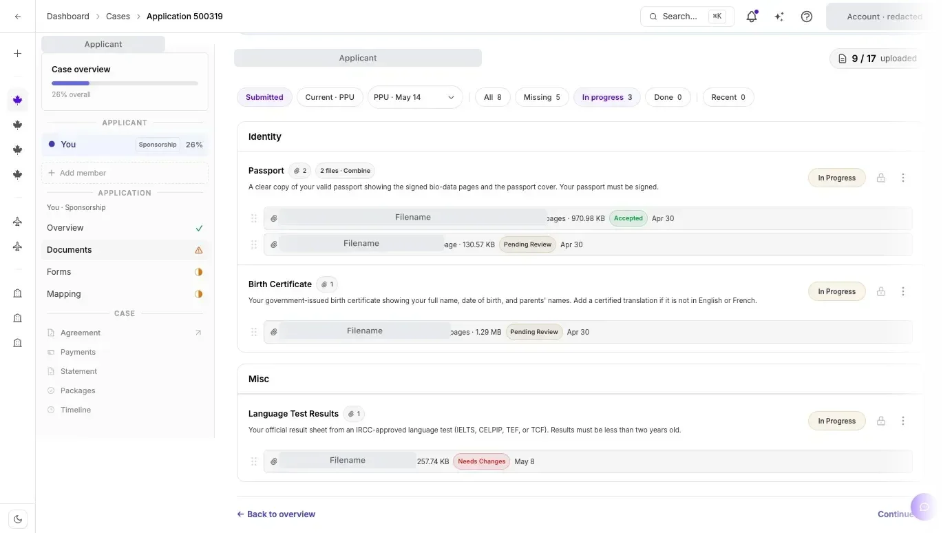Click the half-filled circle icon beside Mapping

point(198,294)
